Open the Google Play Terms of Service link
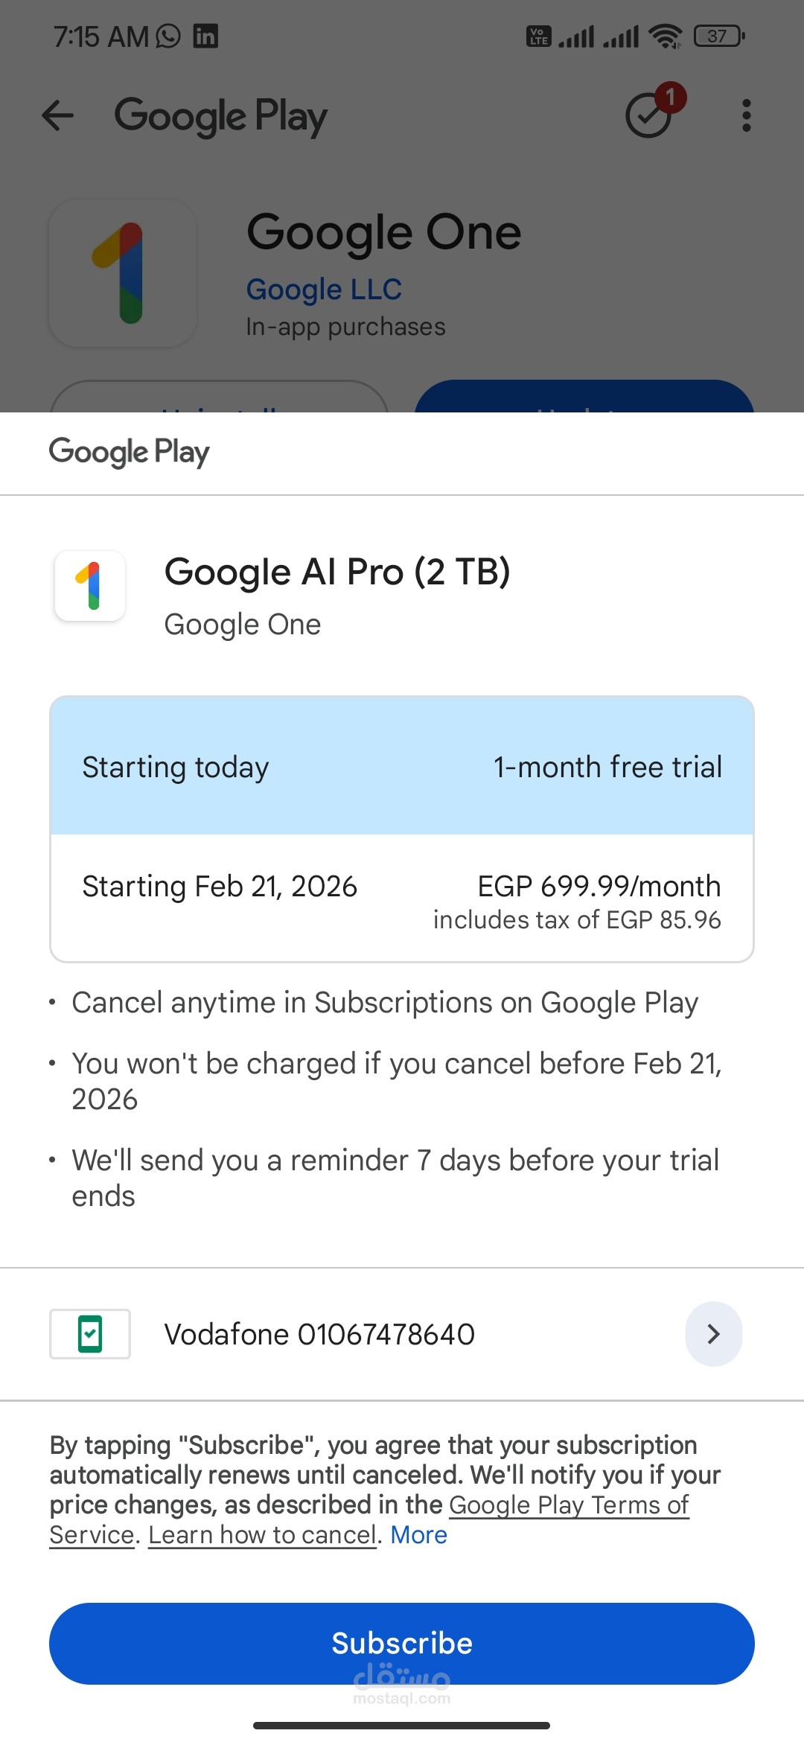 [x=369, y=1519]
